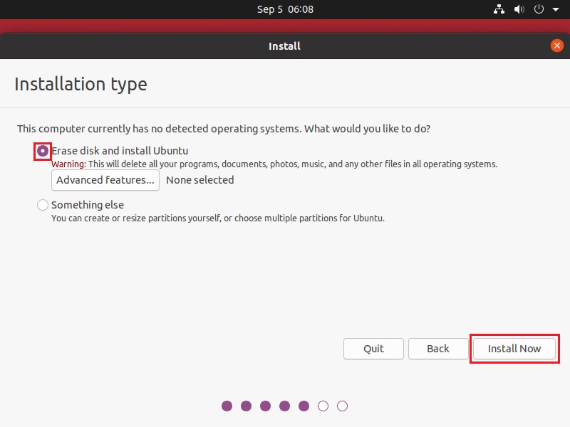Screen dimensions: 570x427
Task: Click the red Warning text line
Action: (274, 164)
